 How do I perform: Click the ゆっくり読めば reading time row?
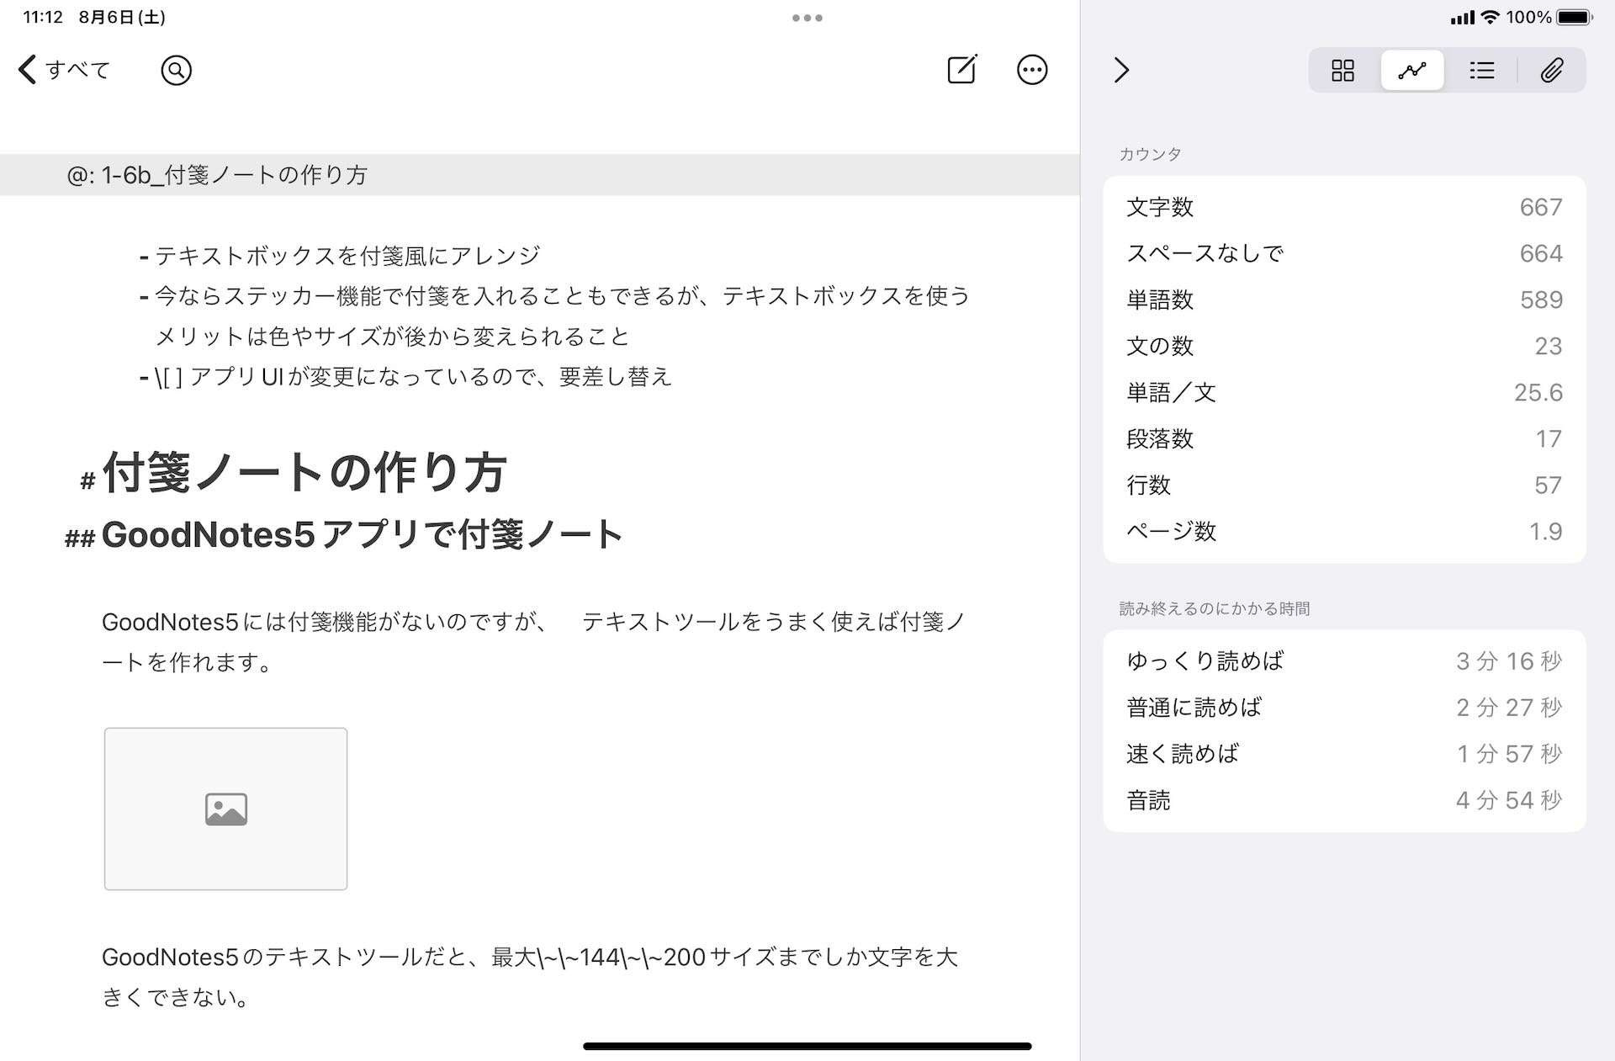[1344, 661]
